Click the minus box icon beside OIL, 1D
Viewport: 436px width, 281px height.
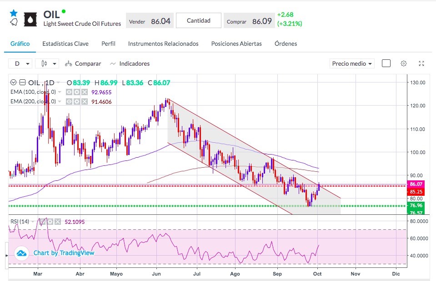pyautogui.click(x=23, y=82)
